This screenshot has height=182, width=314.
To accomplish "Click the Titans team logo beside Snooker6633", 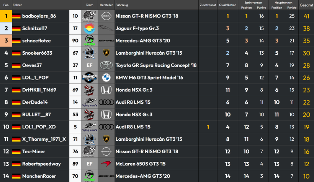I will tap(89, 53).
